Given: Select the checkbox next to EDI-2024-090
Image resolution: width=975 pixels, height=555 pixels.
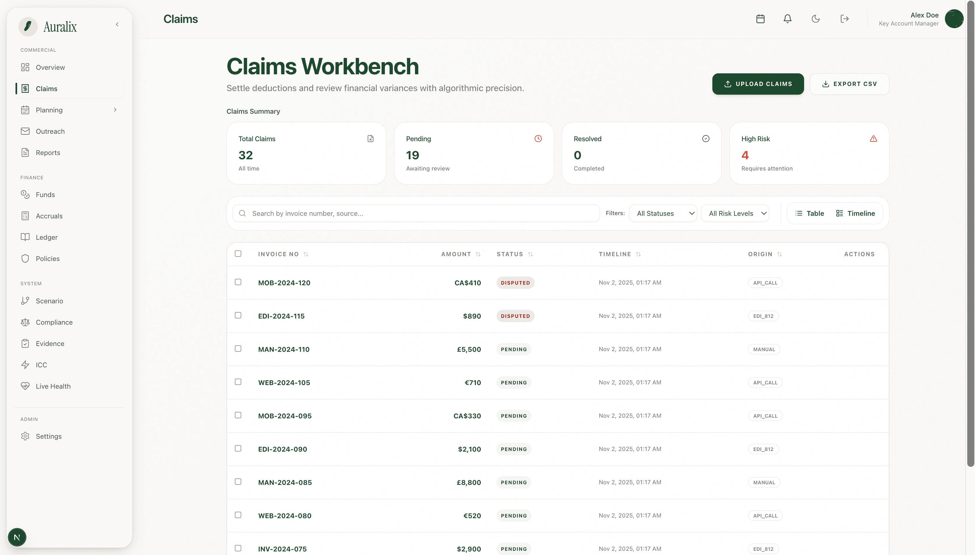Looking at the screenshot, I should point(239,449).
